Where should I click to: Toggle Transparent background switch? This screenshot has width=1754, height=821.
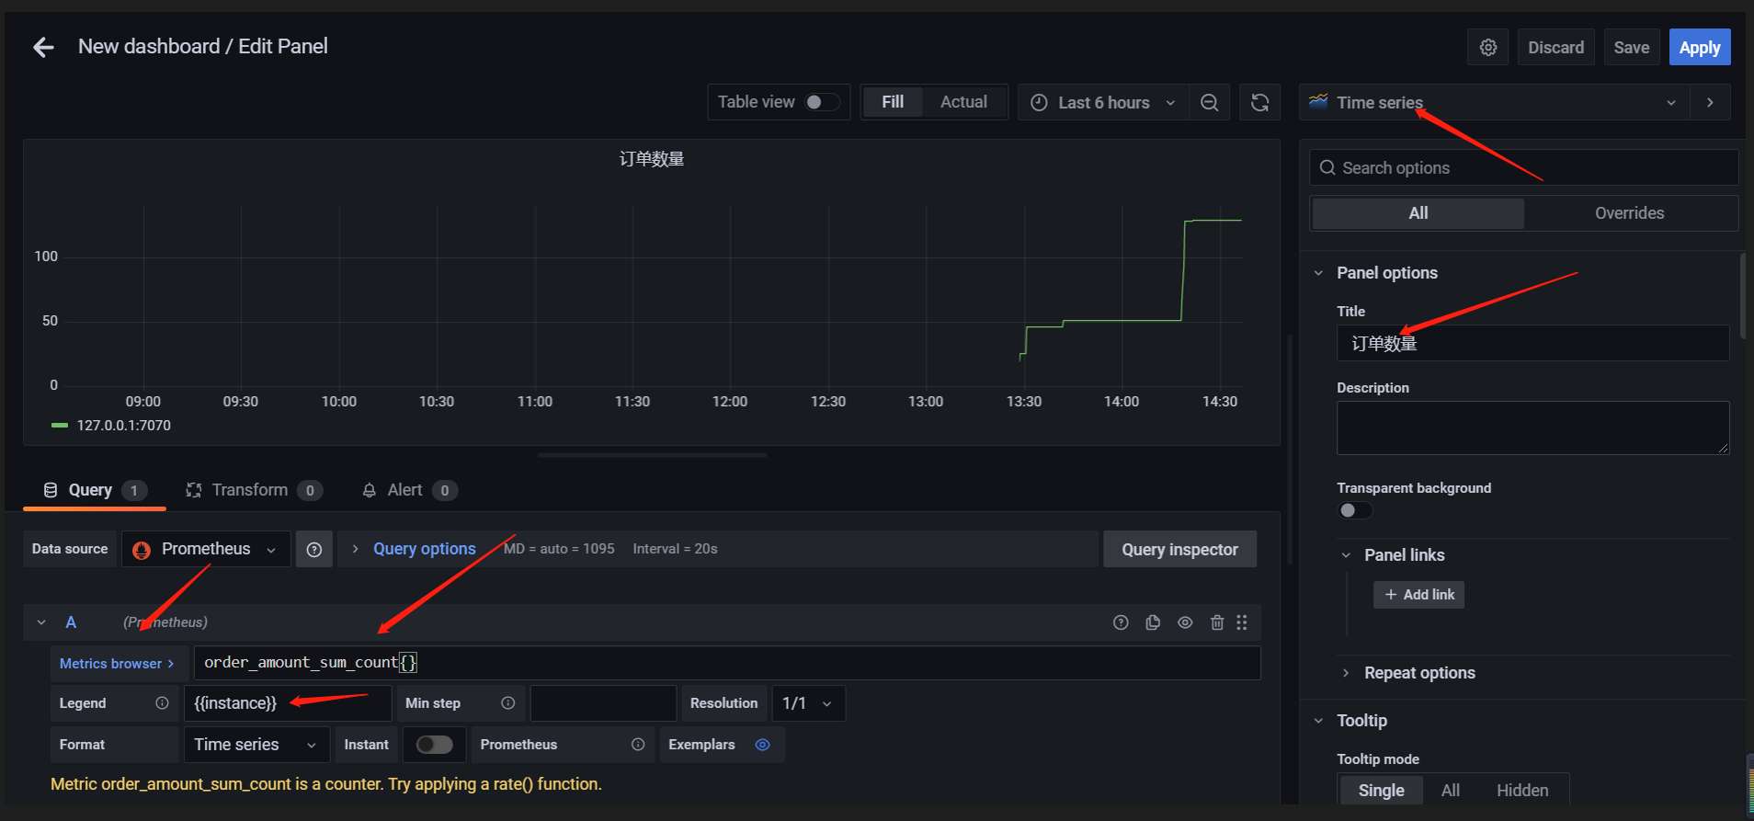[x=1355, y=510]
